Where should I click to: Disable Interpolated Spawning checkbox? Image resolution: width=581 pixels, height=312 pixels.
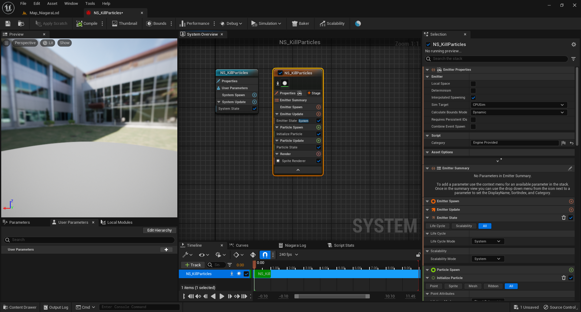pyautogui.click(x=473, y=98)
